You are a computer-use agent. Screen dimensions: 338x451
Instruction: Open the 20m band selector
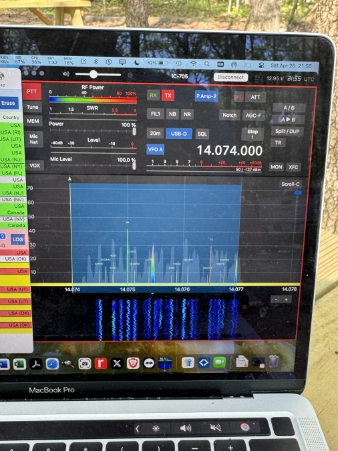pyautogui.click(x=155, y=133)
